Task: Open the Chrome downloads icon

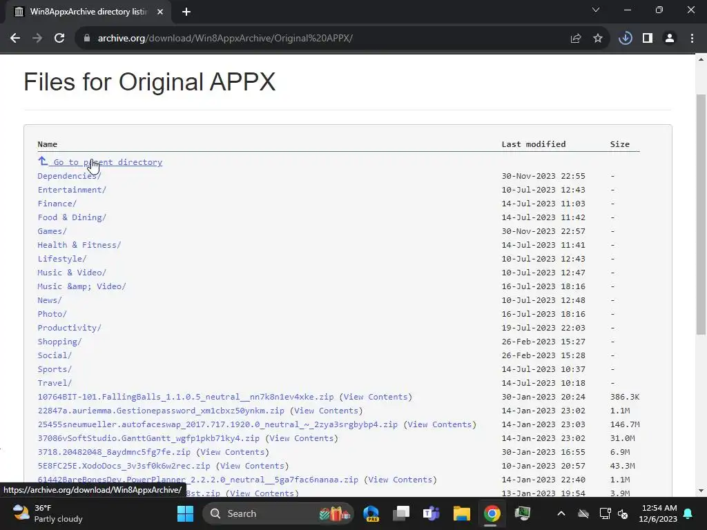Action: point(625,39)
